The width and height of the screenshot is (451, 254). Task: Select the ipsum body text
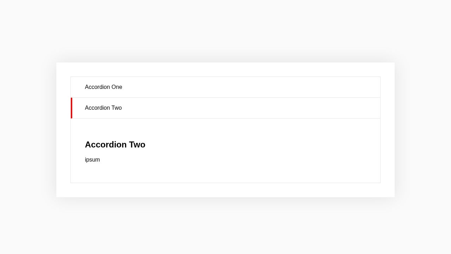point(92,159)
